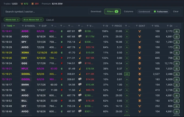Image resolution: width=184 pixels, height=117 pixels.
Task: Click the 1/15/27 expiration cell
Action: pos(41,90)
